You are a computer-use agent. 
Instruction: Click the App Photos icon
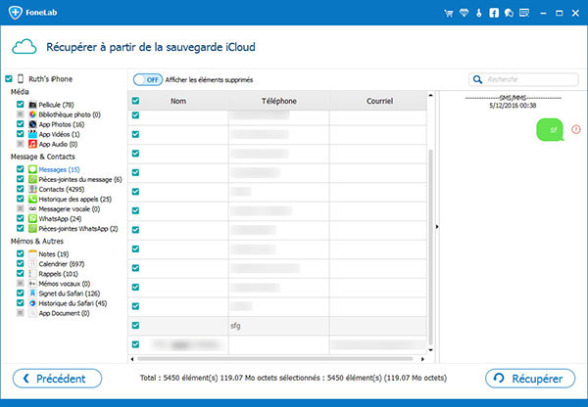tap(32, 124)
